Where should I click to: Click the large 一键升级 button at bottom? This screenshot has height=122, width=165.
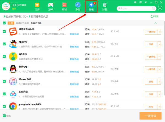[x=150, y=116]
